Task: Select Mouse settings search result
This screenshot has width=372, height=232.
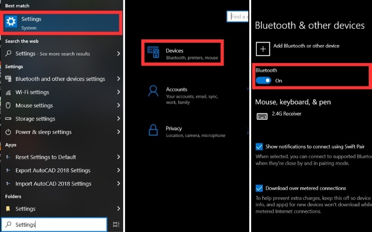Action: 62,105
